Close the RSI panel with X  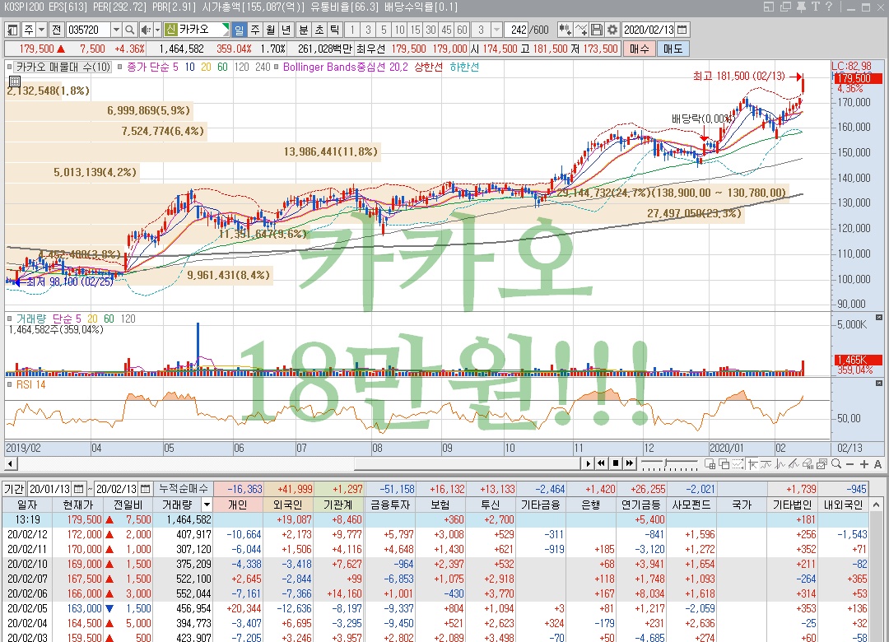[879, 384]
